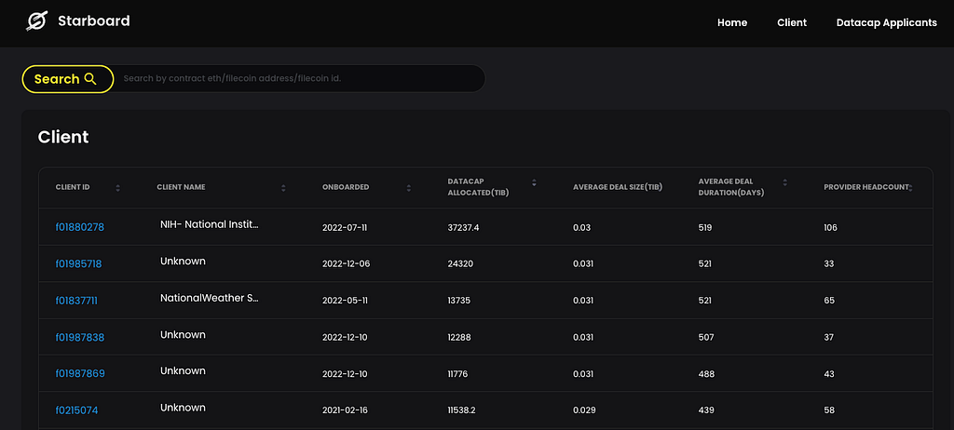The height and width of the screenshot is (430, 954).
Task: Sort by Provider Headcount arrows
Action: [x=910, y=188]
